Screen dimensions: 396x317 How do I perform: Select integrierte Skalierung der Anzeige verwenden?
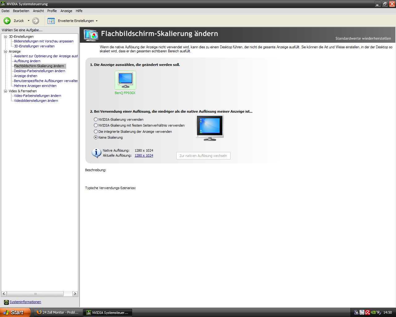click(96, 132)
